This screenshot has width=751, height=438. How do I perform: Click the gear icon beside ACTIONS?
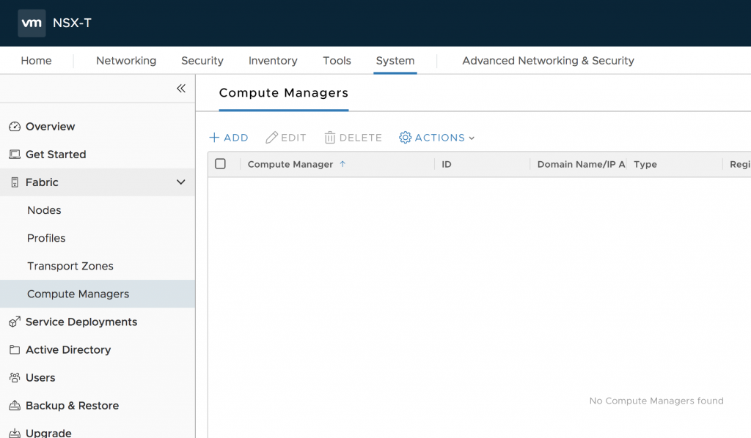pos(405,138)
